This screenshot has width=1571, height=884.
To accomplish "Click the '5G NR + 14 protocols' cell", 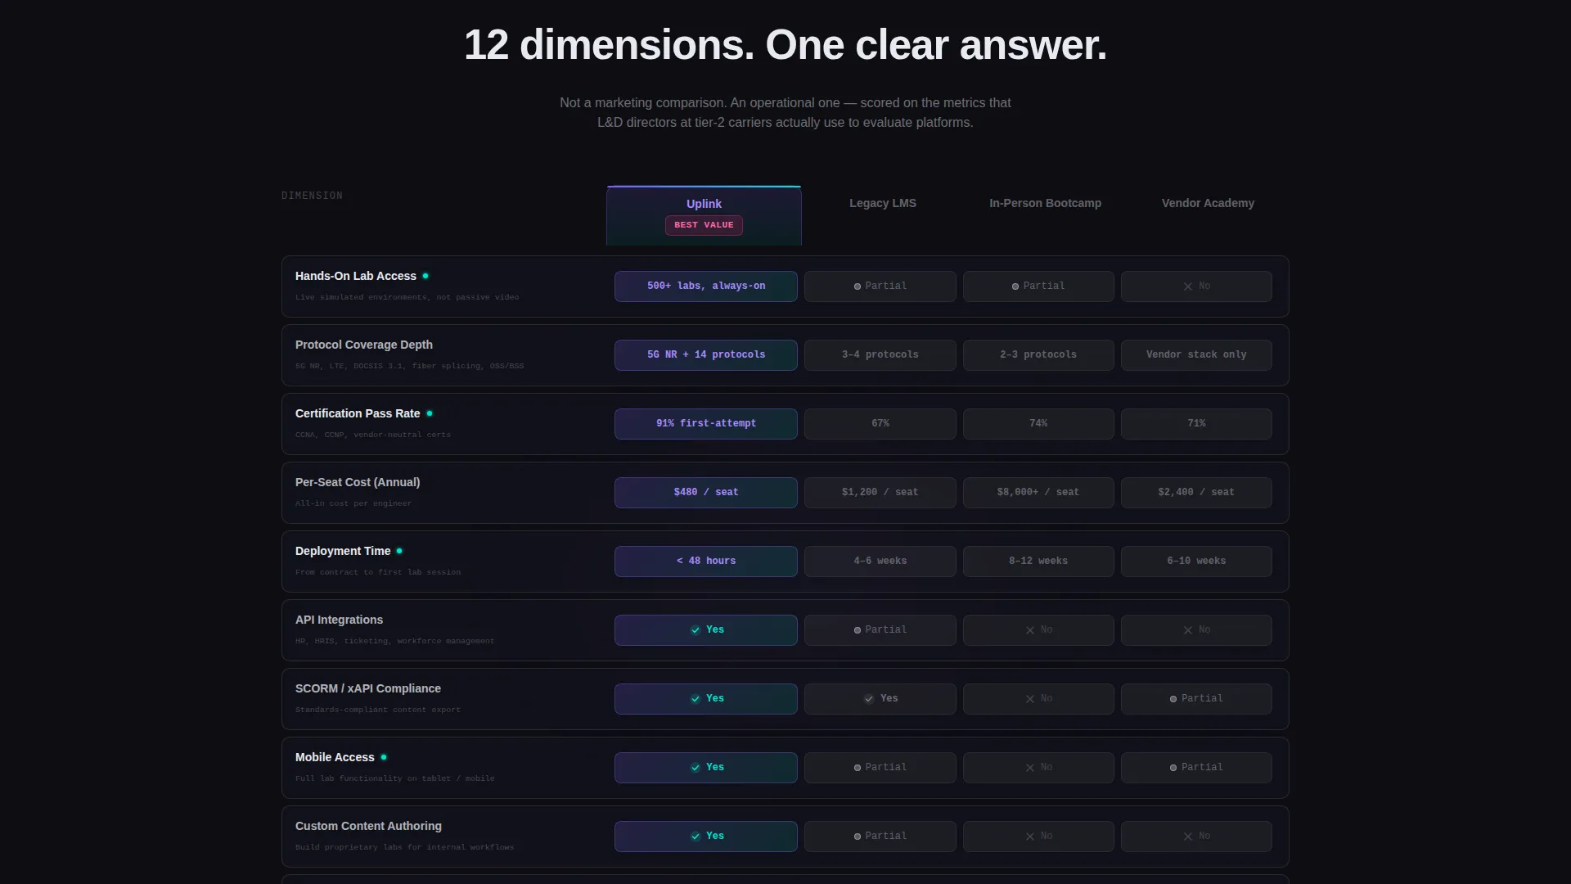I will (x=706, y=355).
